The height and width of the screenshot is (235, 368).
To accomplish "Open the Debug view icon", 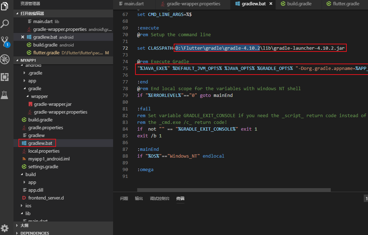I will click(5, 59).
